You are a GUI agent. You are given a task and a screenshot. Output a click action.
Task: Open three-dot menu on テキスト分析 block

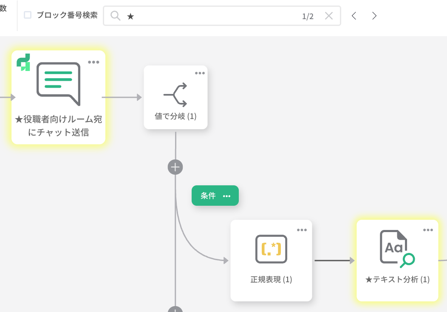coord(427,230)
